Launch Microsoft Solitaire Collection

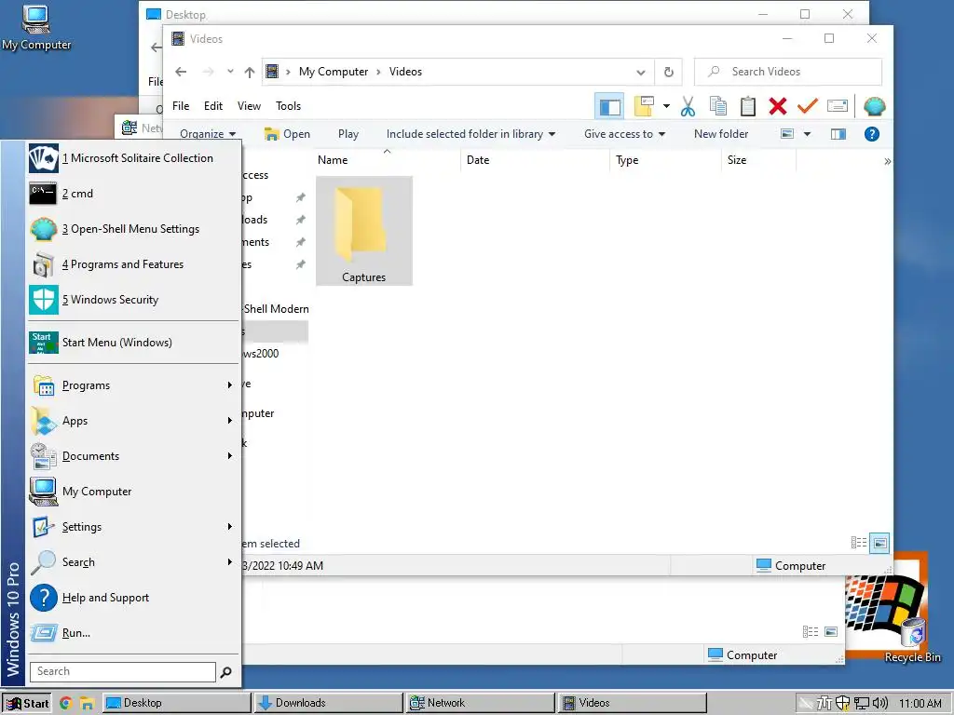click(x=132, y=158)
